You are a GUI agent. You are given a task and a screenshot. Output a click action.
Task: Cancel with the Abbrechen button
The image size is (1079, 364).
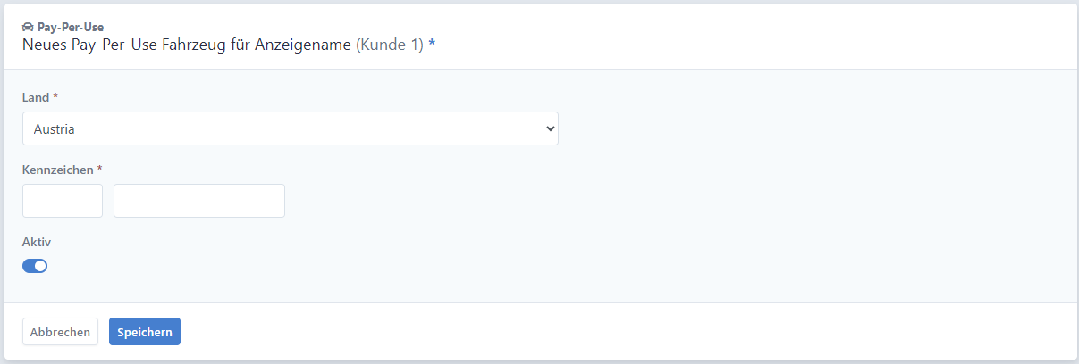pyautogui.click(x=60, y=332)
